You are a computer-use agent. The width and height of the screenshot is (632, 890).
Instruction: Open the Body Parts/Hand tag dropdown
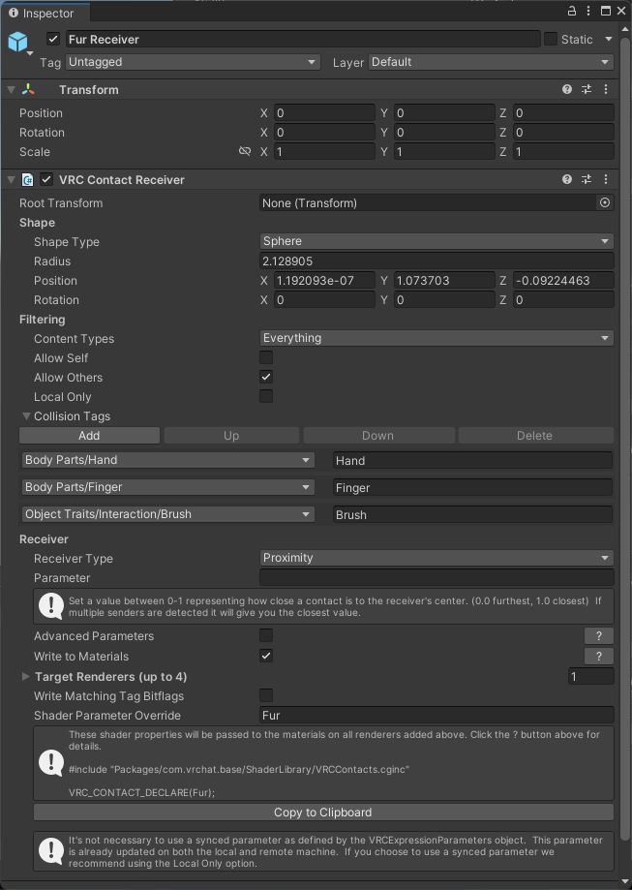tap(168, 460)
